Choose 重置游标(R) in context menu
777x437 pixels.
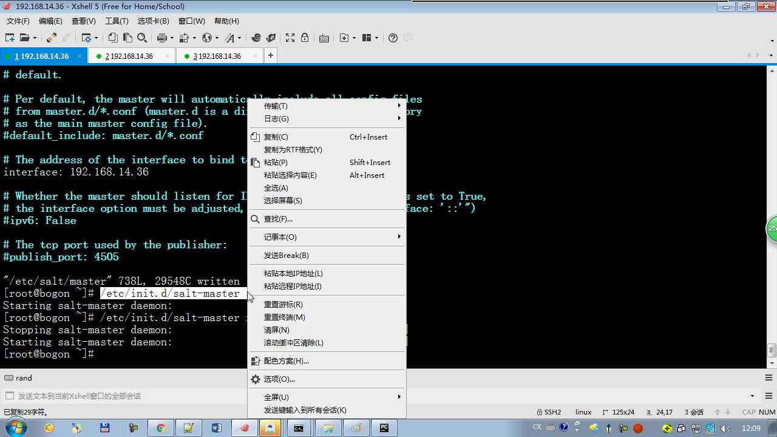tap(327, 304)
